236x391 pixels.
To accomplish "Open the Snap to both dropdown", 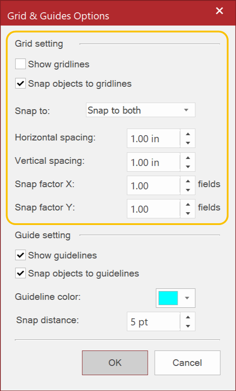I will coord(141,110).
